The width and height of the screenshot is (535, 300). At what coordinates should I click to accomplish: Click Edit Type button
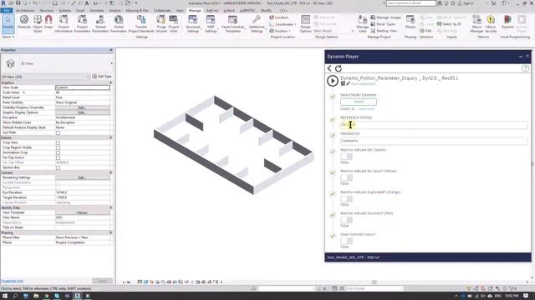(x=102, y=77)
